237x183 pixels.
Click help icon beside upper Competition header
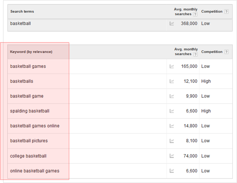tap(227, 12)
